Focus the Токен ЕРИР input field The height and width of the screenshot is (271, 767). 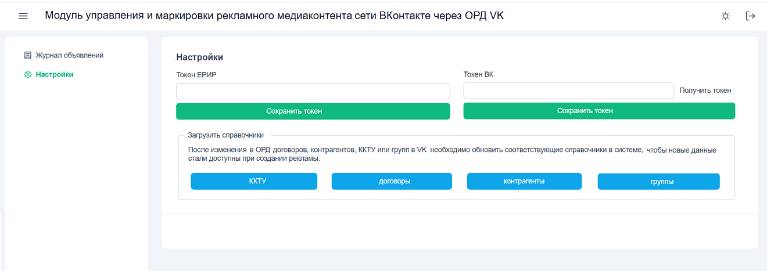coord(313,91)
